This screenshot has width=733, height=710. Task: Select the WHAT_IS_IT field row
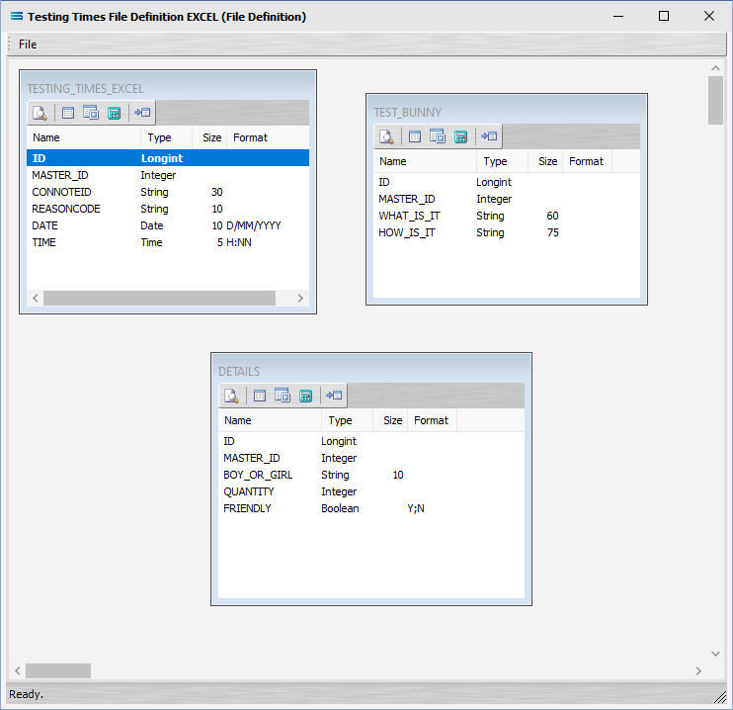[507, 216]
